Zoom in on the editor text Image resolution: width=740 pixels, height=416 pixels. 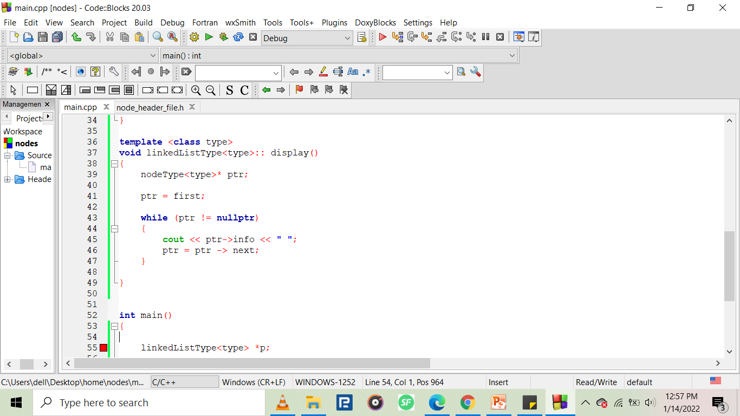[x=196, y=90]
